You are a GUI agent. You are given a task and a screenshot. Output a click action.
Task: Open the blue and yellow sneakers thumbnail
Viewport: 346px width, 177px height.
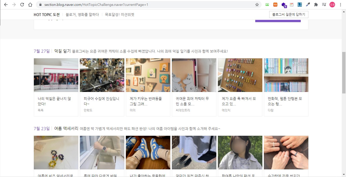click(x=148, y=153)
